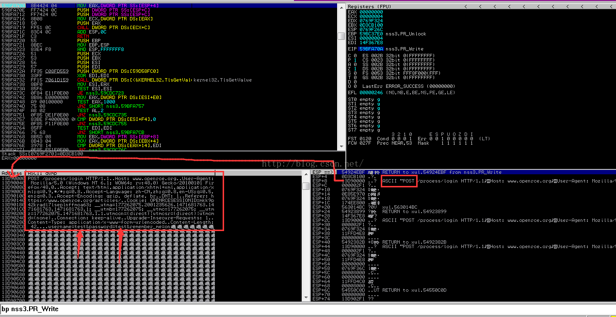616x317 pixels.
Task: Click the Z zero flag value
Action: (355, 69)
